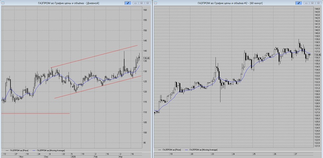Click the 95 price level on the daily axis
This screenshot has height=158, width=323.
pyautogui.click(x=145, y=143)
